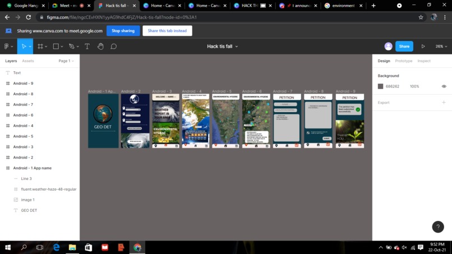452x254 pixels.
Task: Switch to the Inspect tab
Action: point(424,61)
